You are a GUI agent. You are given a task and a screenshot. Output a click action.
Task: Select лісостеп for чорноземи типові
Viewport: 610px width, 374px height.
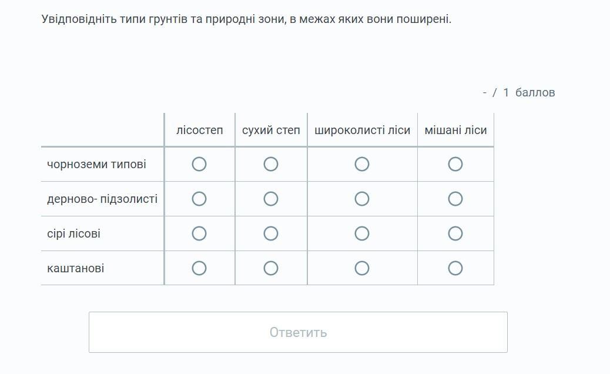tap(199, 164)
